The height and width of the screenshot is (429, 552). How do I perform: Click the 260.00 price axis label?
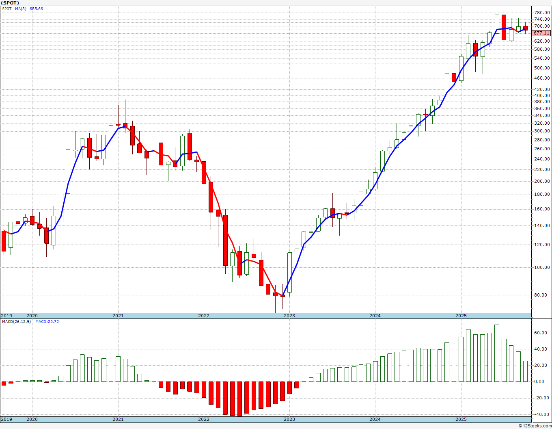542,149
